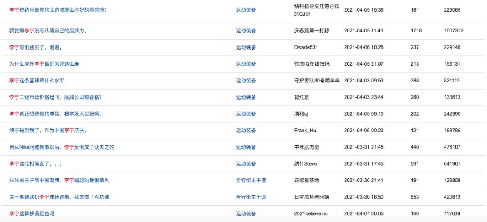Click 运动装备 board in 守护者队30号懒羊羊 row

[246, 81]
